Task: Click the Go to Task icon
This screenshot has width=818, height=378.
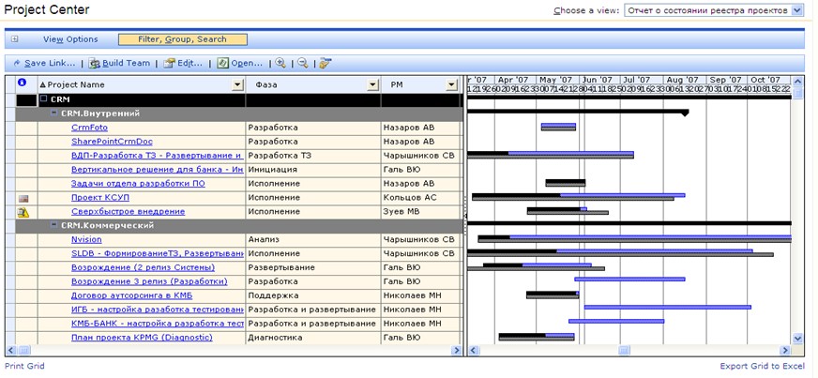Action: pos(326,63)
